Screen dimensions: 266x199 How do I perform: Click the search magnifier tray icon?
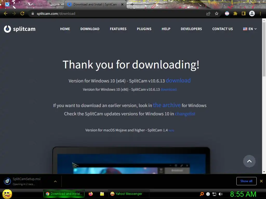coord(202,194)
